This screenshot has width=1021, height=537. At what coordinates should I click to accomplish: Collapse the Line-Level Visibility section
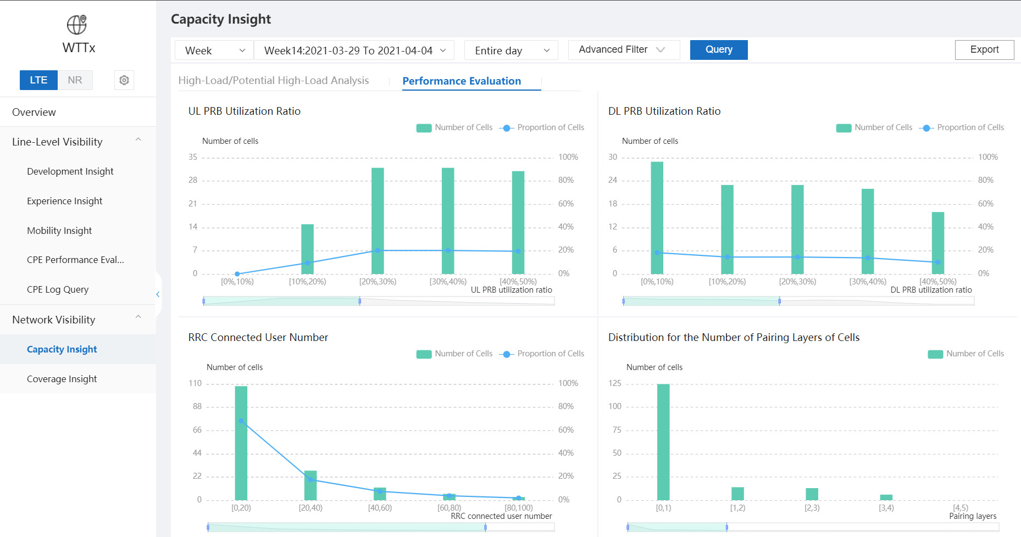(138, 139)
